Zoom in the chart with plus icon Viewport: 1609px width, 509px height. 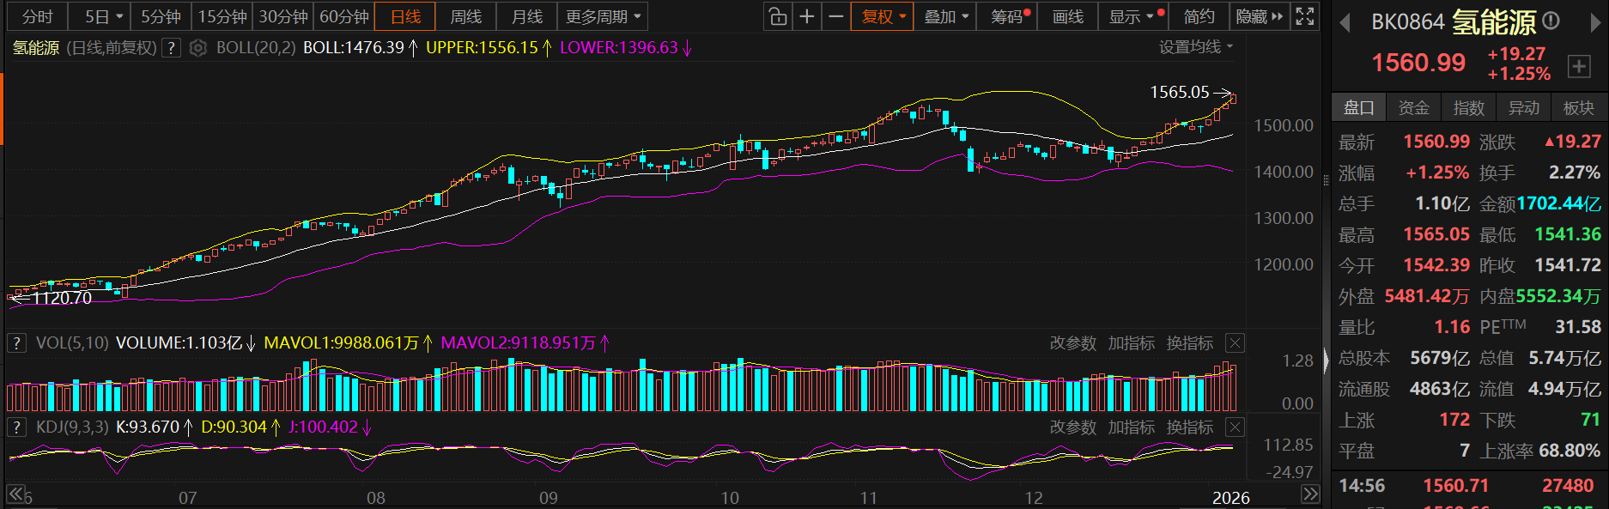point(807,16)
